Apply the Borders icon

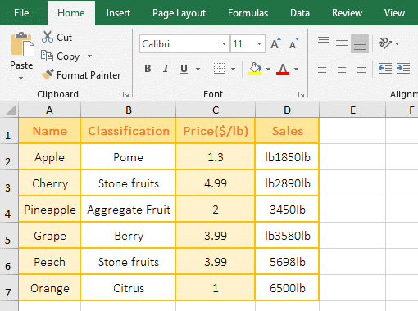click(219, 69)
